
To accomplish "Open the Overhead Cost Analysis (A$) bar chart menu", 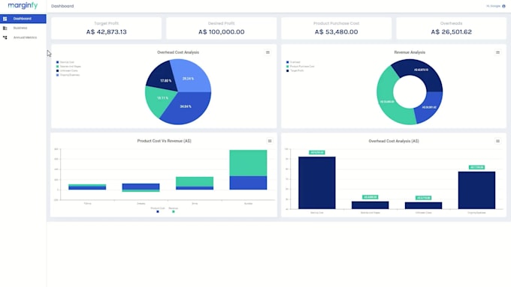I will point(497,141).
